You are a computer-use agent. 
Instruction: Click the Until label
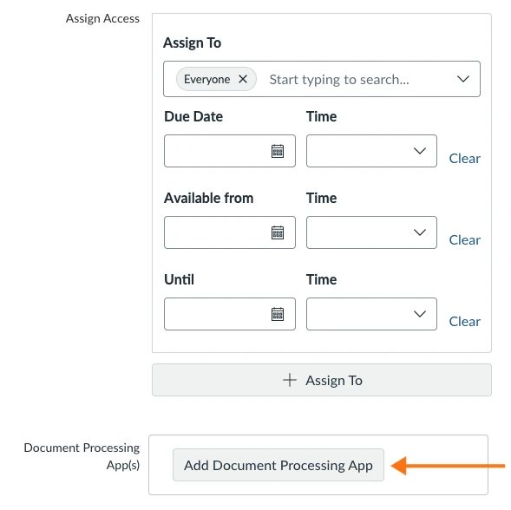[x=179, y=279]
